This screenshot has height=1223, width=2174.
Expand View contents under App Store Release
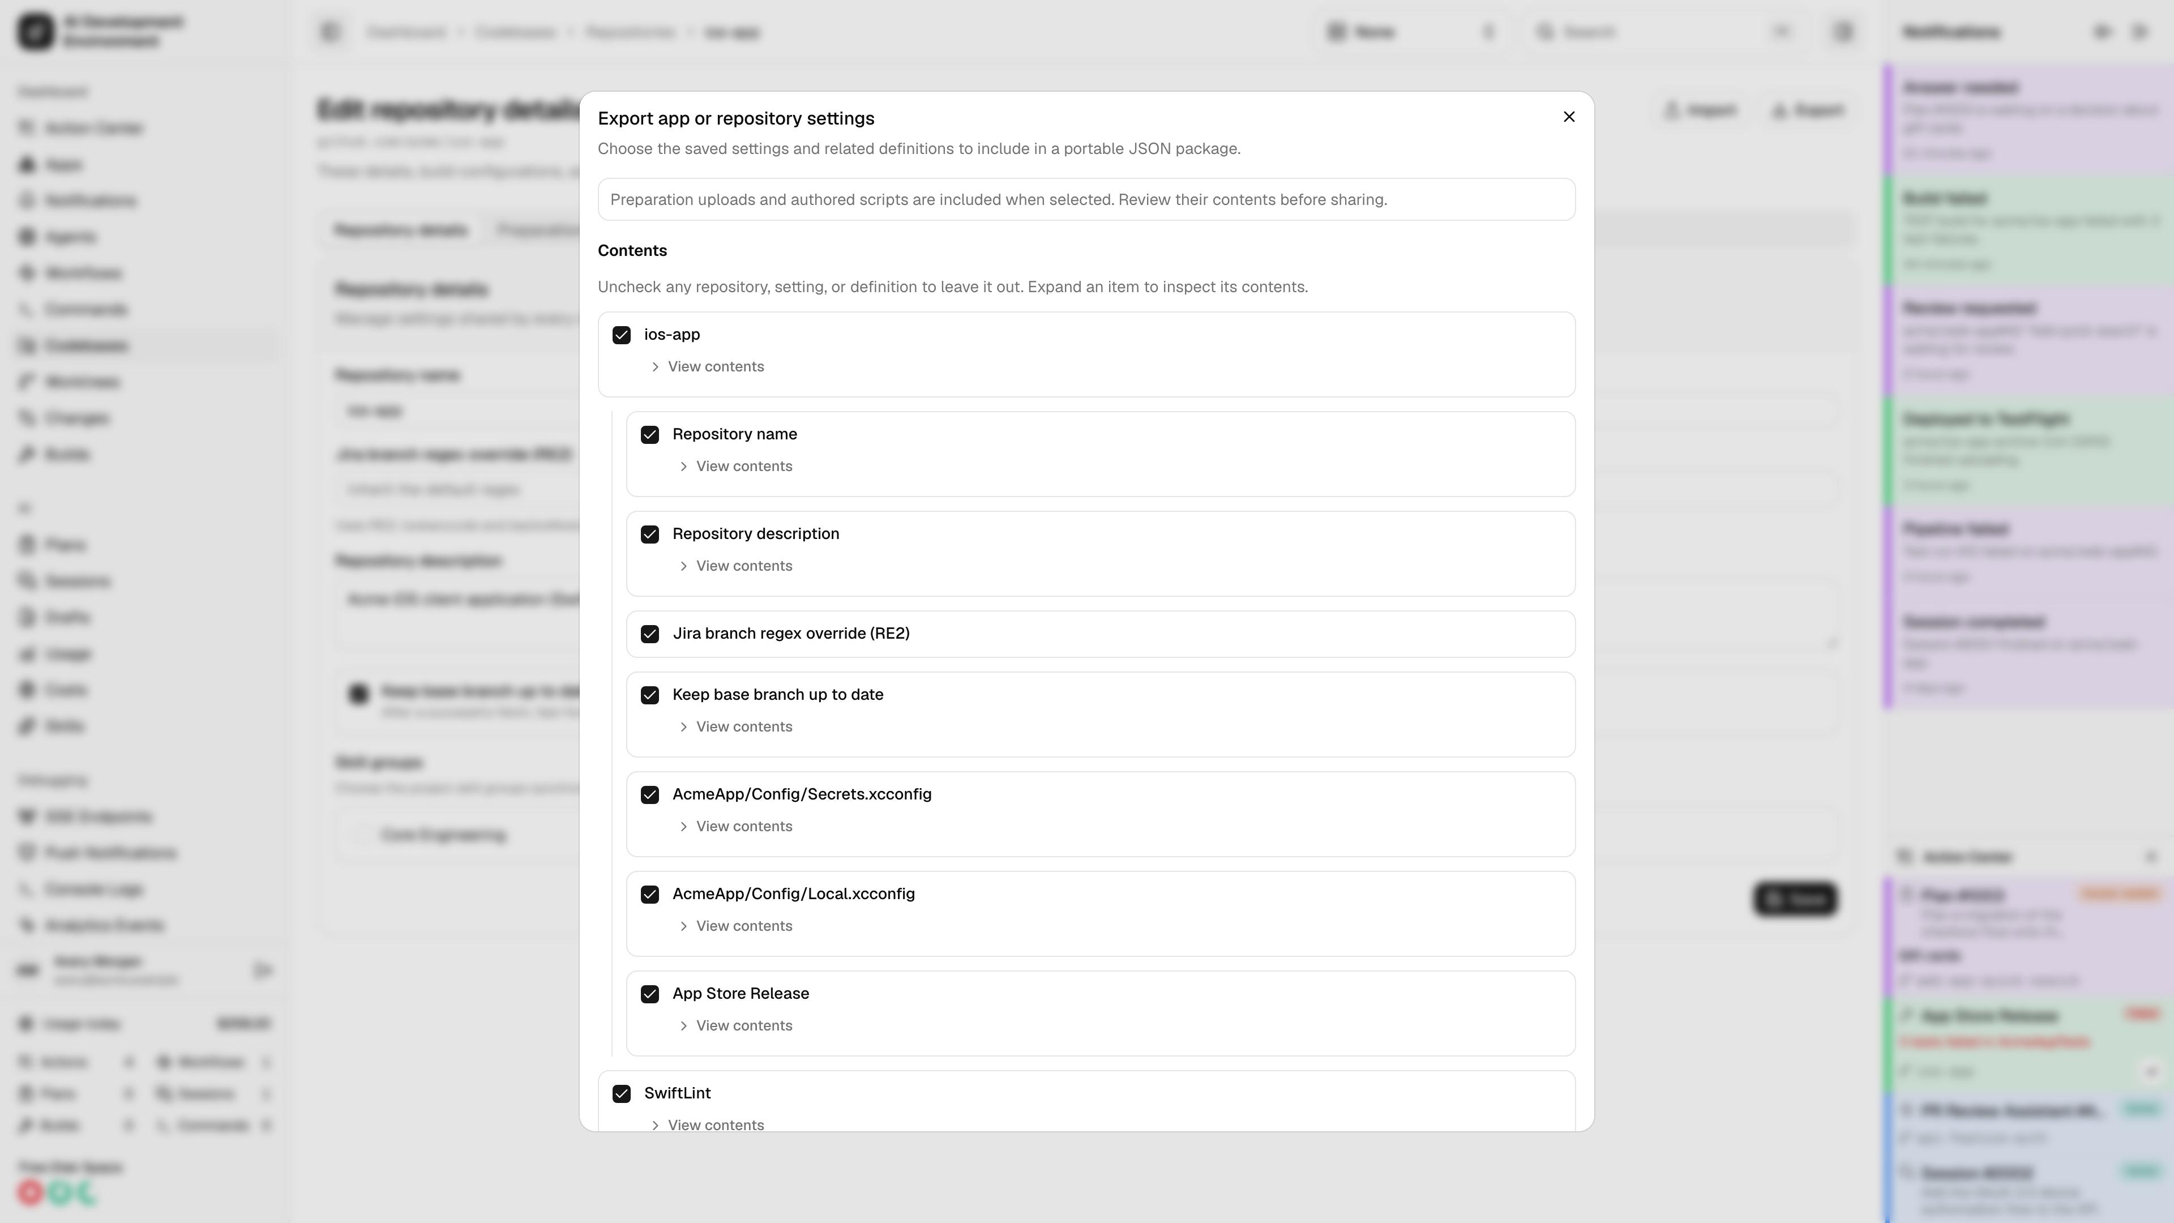(736, 1025)
